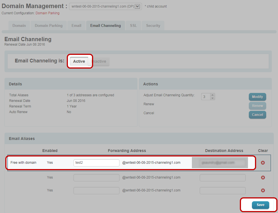Select the SSL tab
The height and width of the screenshot is (213, 278).
133,25
